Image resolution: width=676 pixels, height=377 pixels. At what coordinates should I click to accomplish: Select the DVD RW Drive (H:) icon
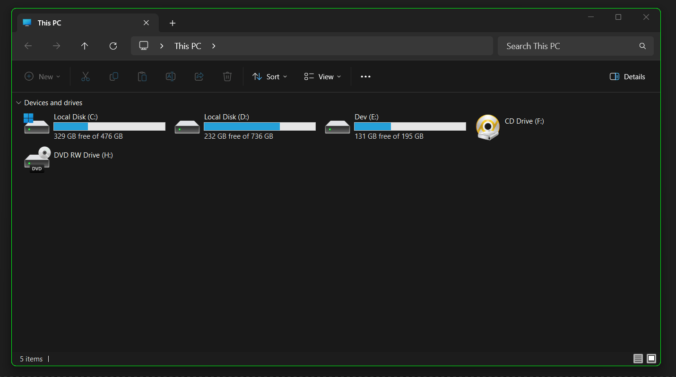tap(37, 159)
